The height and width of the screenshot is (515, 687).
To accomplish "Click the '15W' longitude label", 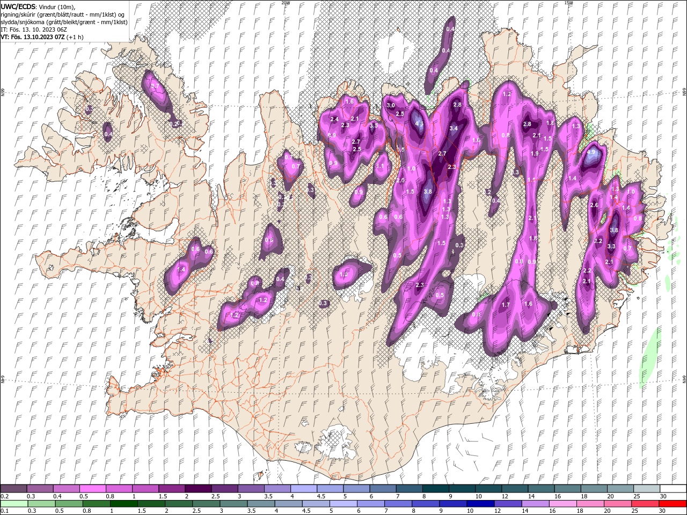I will pos(568,2).
